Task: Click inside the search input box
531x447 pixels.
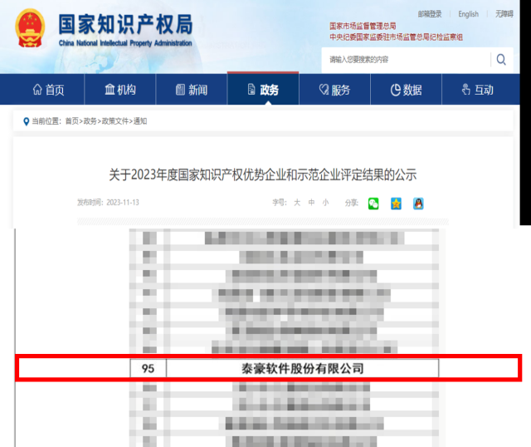Action: (407, 60)
